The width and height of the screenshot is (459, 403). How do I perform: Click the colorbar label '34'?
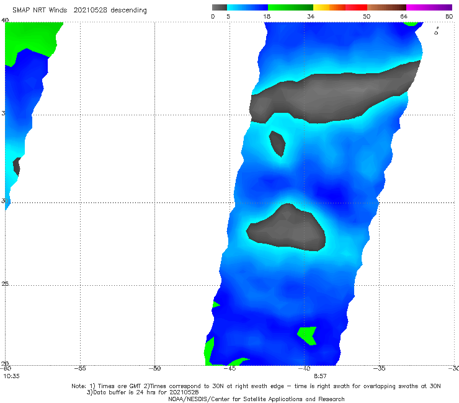[x=311, y=16]
